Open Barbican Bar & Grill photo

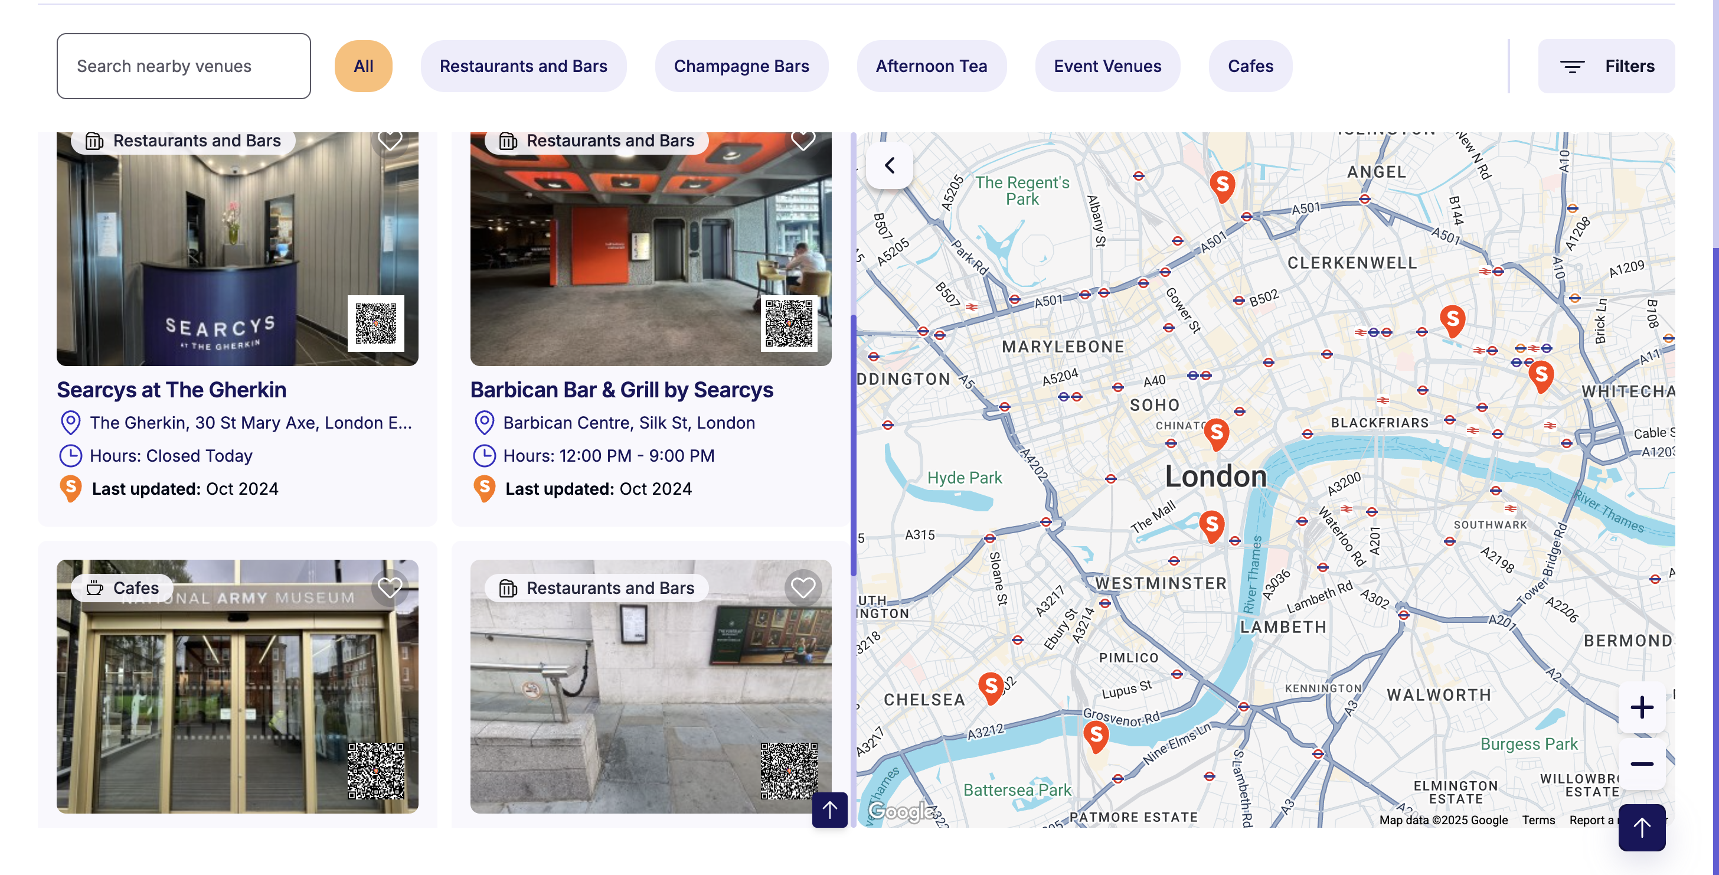(651, 249)
